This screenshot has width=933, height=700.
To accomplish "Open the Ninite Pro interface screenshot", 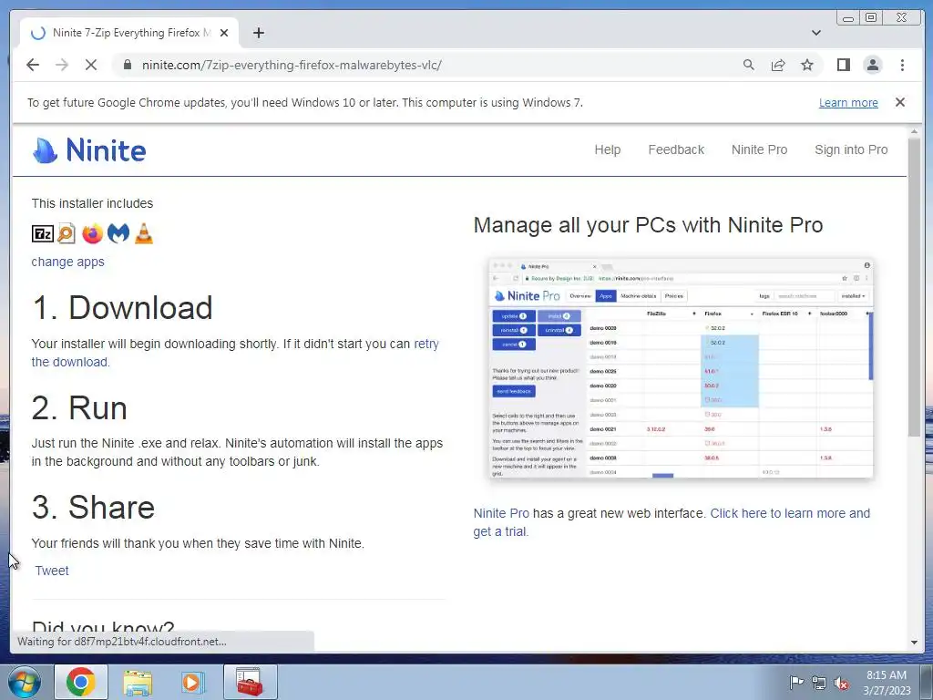I will 681,368.
